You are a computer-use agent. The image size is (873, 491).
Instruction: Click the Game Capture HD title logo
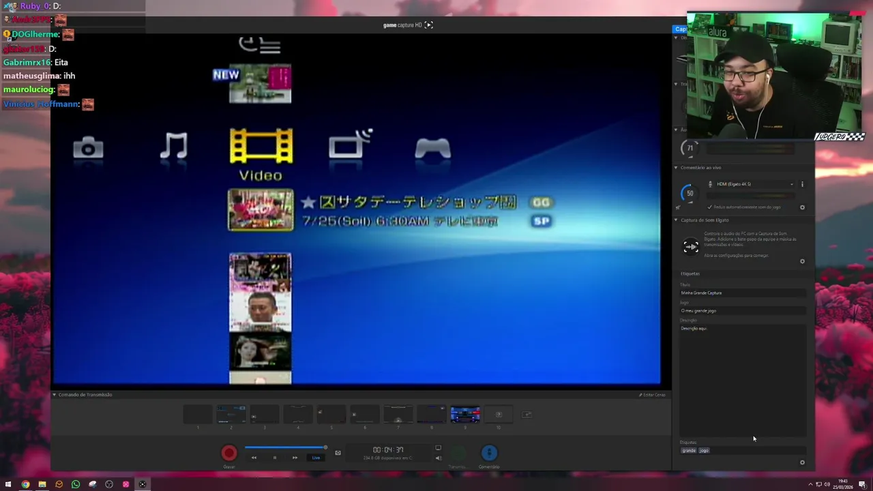click(x=408, y=25)
